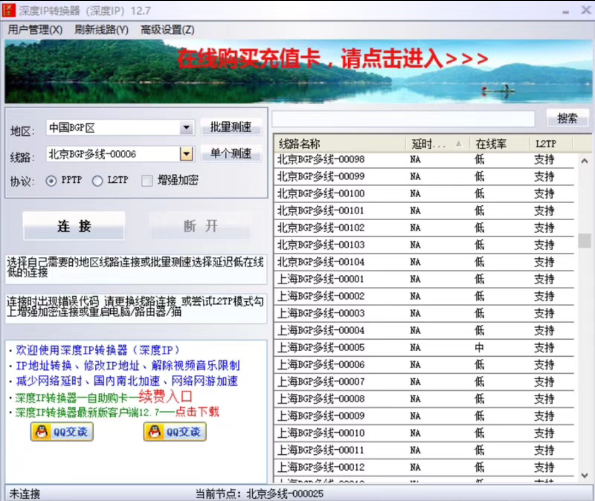This screenshot has width=595, height=501.
Task: Select route 北京BGP多线-00099
Action: click(424, 176)
